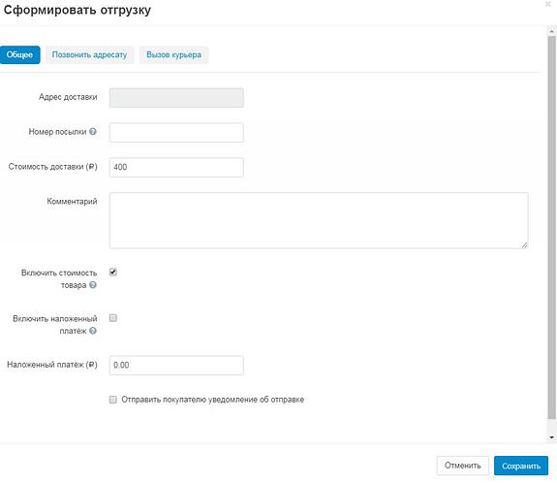Screen dimensions: 557x484
Task: Toggle Включить стоимость товара checkbox
Action: tap(113, 272)
